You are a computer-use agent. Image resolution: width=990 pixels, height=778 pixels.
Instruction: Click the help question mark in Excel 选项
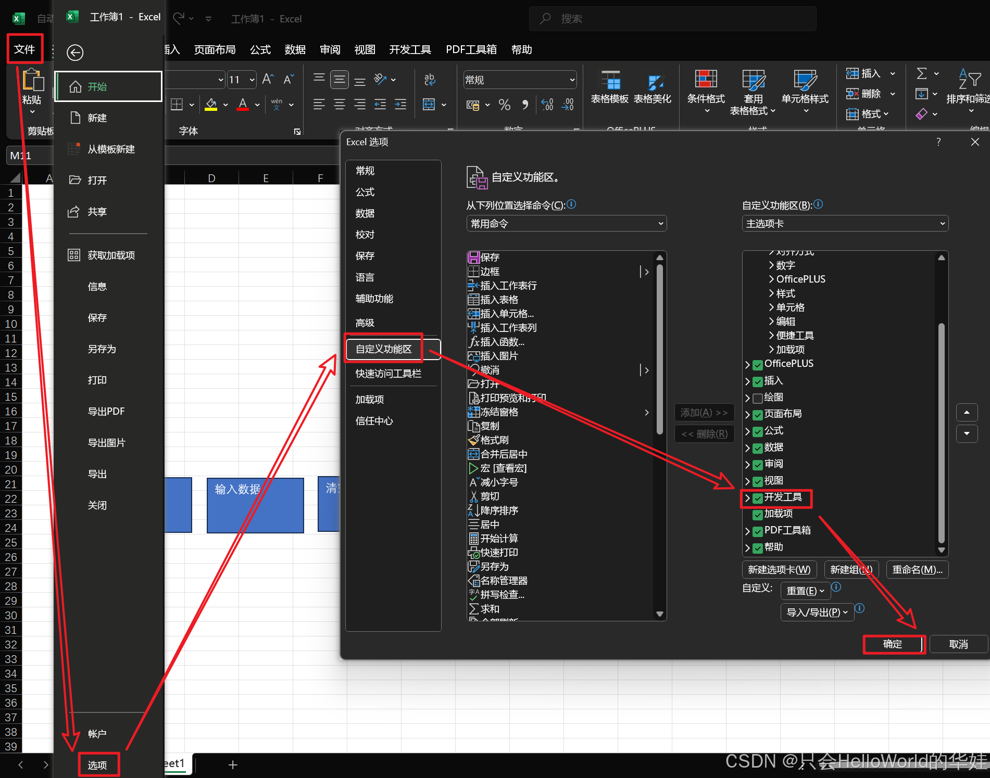[938, 142]
